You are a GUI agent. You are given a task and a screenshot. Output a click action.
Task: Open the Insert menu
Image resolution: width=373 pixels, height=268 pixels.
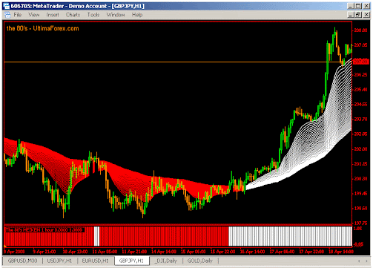click(x=53, y=15)
